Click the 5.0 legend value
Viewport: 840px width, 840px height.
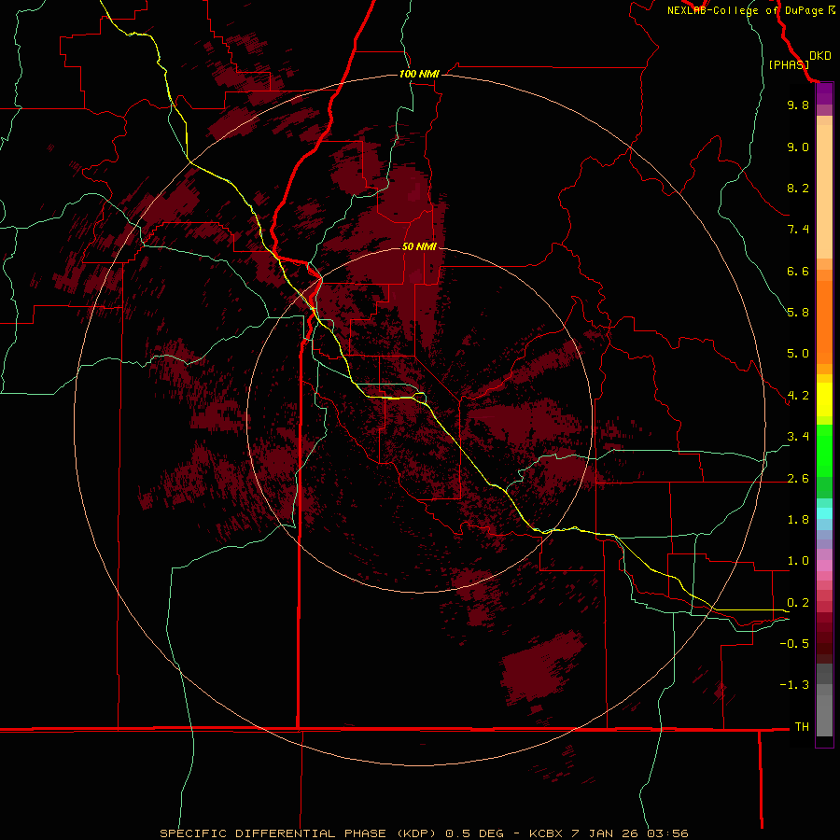798,354
